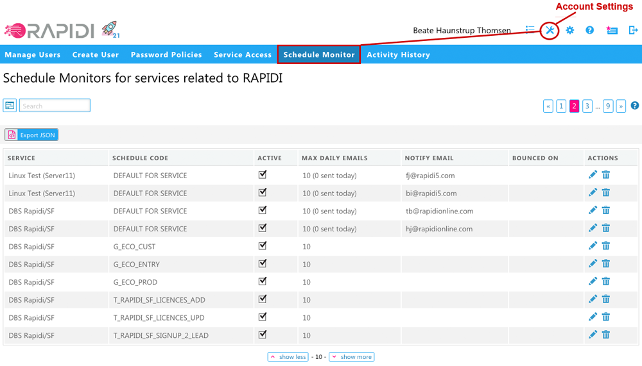Click the Export JSON button

pyautogui.click(x=31, y=135)
